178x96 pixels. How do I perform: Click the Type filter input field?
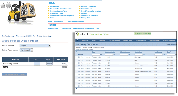pyautogui.click(x=96, y=55)
